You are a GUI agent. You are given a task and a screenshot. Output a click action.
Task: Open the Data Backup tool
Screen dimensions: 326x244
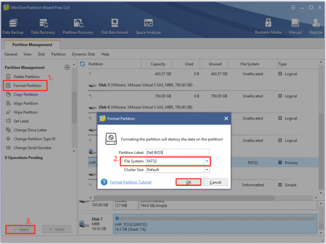(13, 26)
